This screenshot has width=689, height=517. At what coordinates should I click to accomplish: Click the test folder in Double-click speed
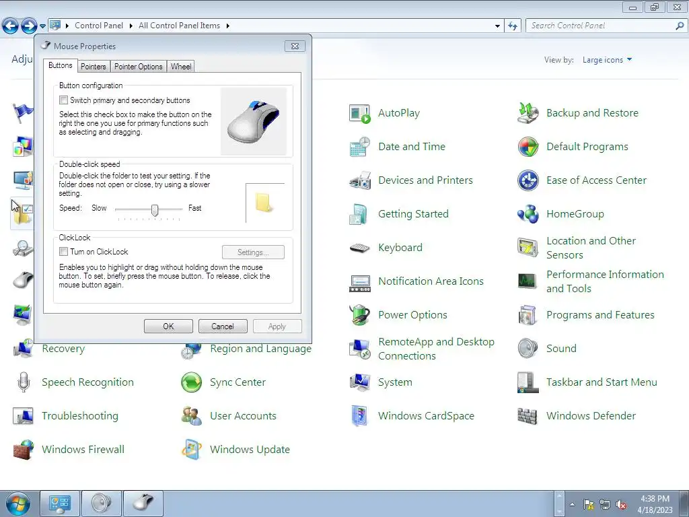pos(264,203)
